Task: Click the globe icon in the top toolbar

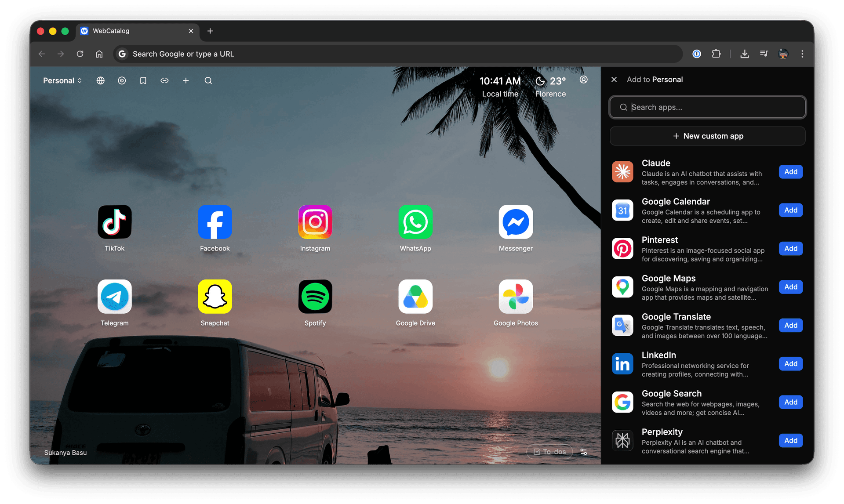Action: point(101,80)
